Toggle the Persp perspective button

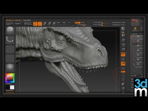pyautogui.click(x=123, y=54)
